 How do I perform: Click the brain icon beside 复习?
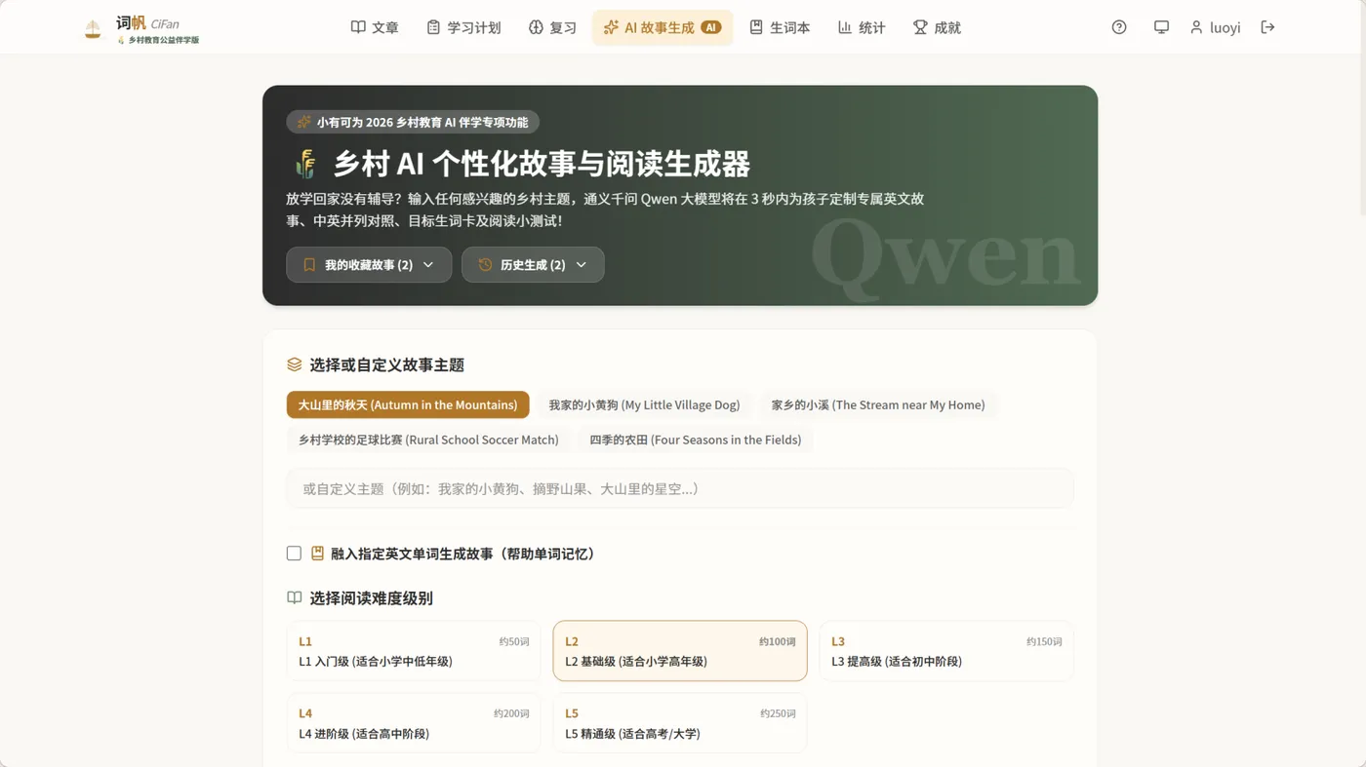(536, 27)
